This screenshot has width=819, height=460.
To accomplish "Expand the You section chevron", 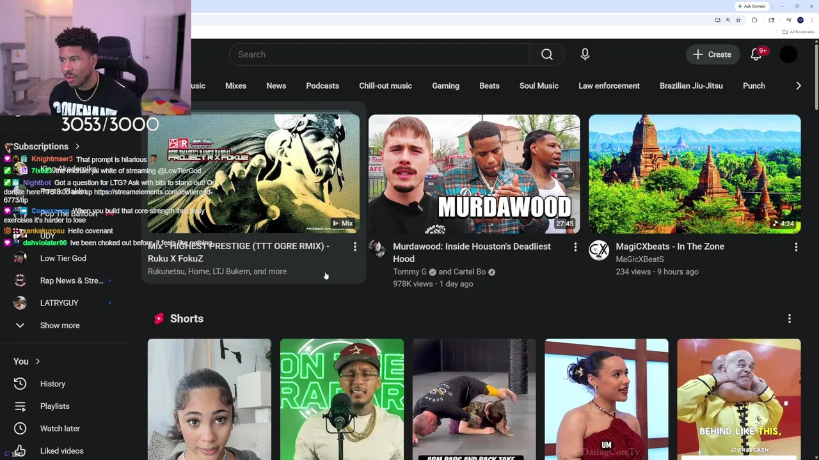I will tap(38, 362).
